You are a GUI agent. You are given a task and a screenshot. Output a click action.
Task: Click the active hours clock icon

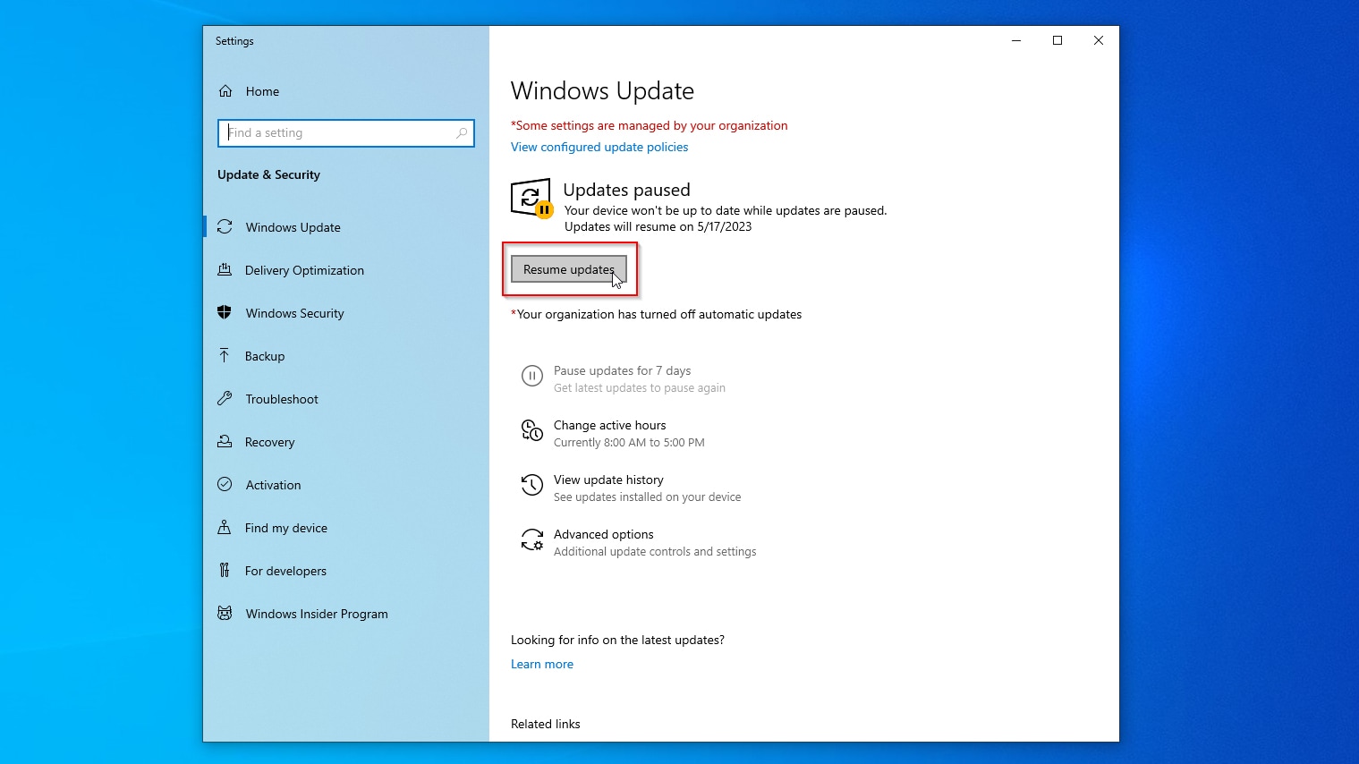[532, 431]
